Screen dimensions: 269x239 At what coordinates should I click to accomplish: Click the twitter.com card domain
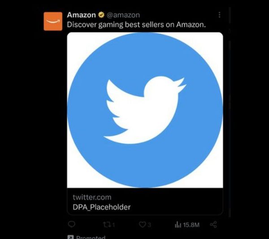pyautogui.click(x=92, y=197)
